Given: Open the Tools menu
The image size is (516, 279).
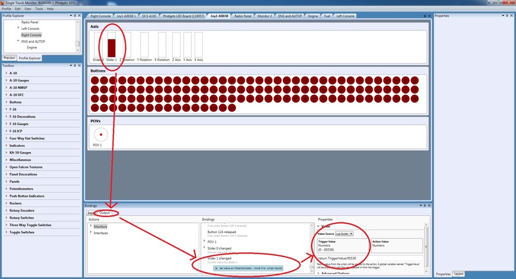Looking at the screenshot, I should 39,9.
